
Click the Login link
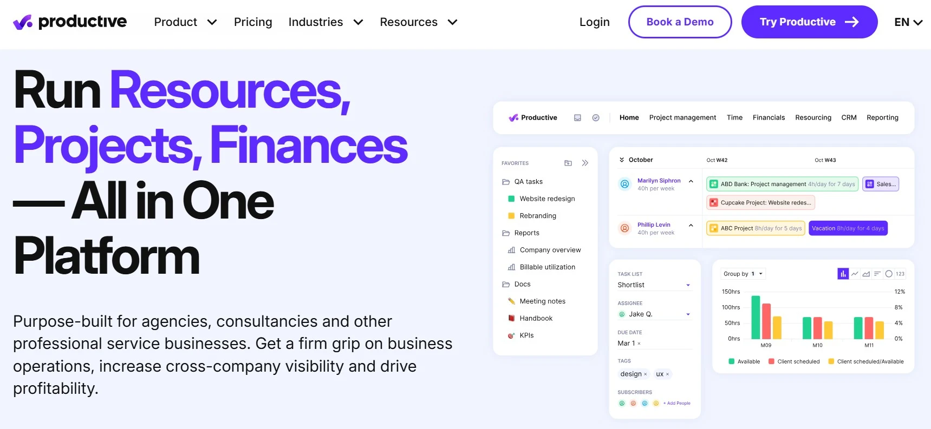point(594,22)
